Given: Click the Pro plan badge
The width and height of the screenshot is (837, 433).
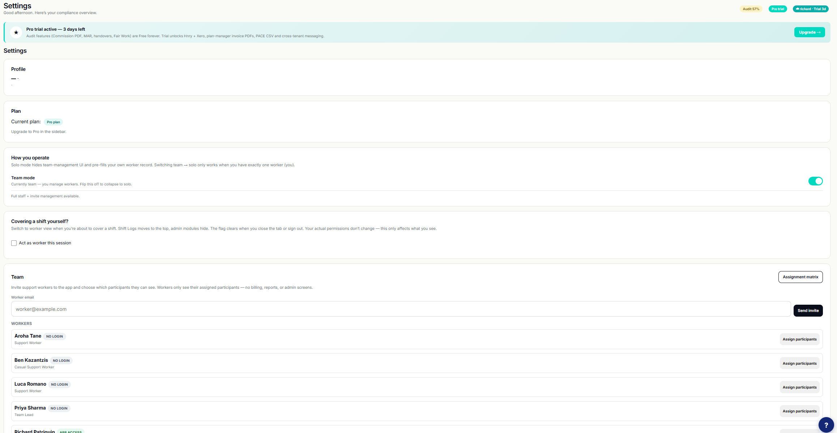Looking at the screenshot, I should point(53,122).
